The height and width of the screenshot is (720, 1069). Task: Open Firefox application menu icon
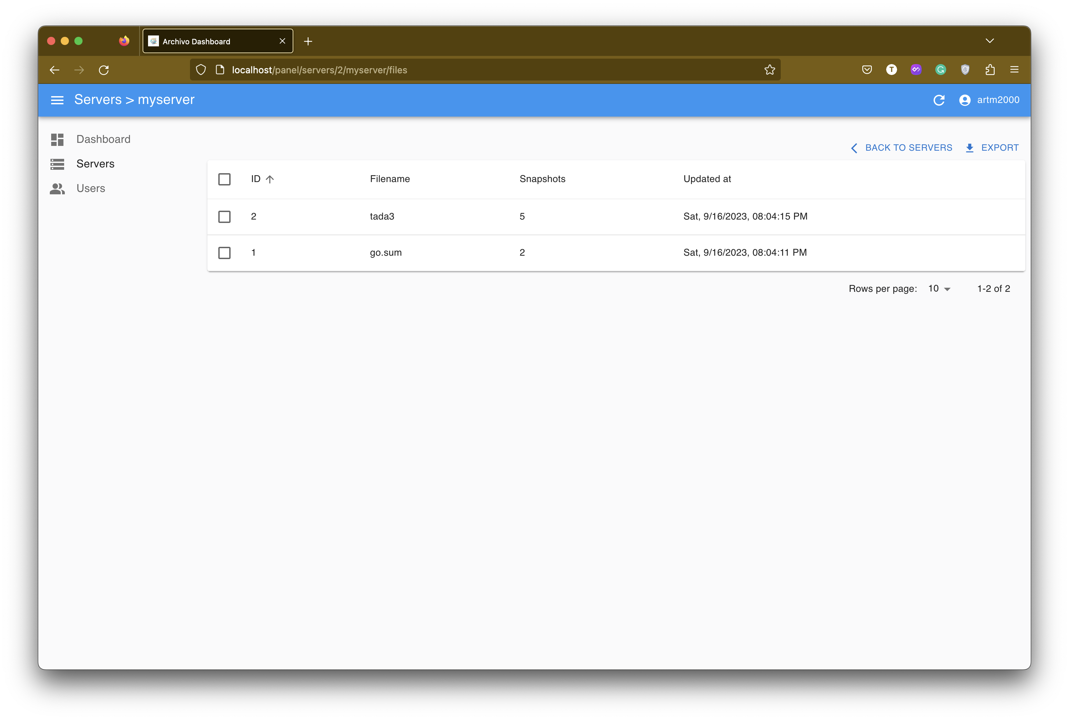coord(1014,70)
